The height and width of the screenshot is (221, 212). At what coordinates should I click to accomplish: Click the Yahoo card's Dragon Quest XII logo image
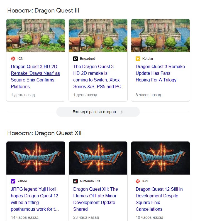[x=36, y=158]
